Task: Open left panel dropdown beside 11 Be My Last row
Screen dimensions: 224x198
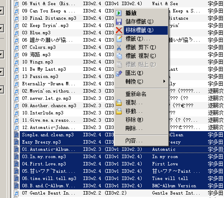Action: [2, 72]
